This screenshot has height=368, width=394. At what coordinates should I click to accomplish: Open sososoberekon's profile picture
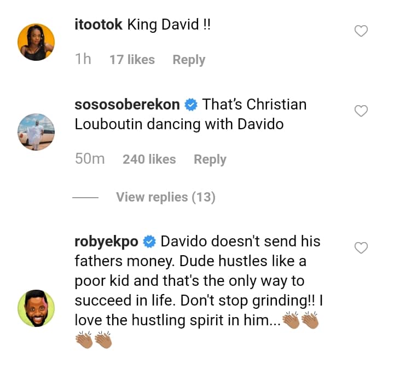click(36, 132)
